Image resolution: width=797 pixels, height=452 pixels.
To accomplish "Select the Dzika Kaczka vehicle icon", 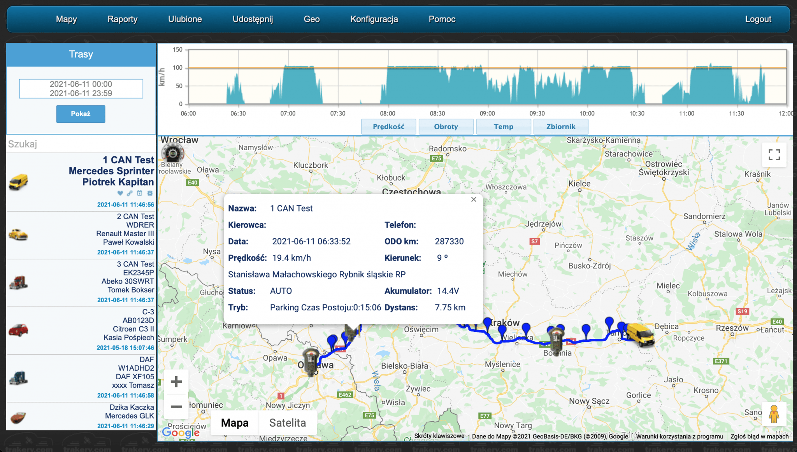I will [18, 418].
